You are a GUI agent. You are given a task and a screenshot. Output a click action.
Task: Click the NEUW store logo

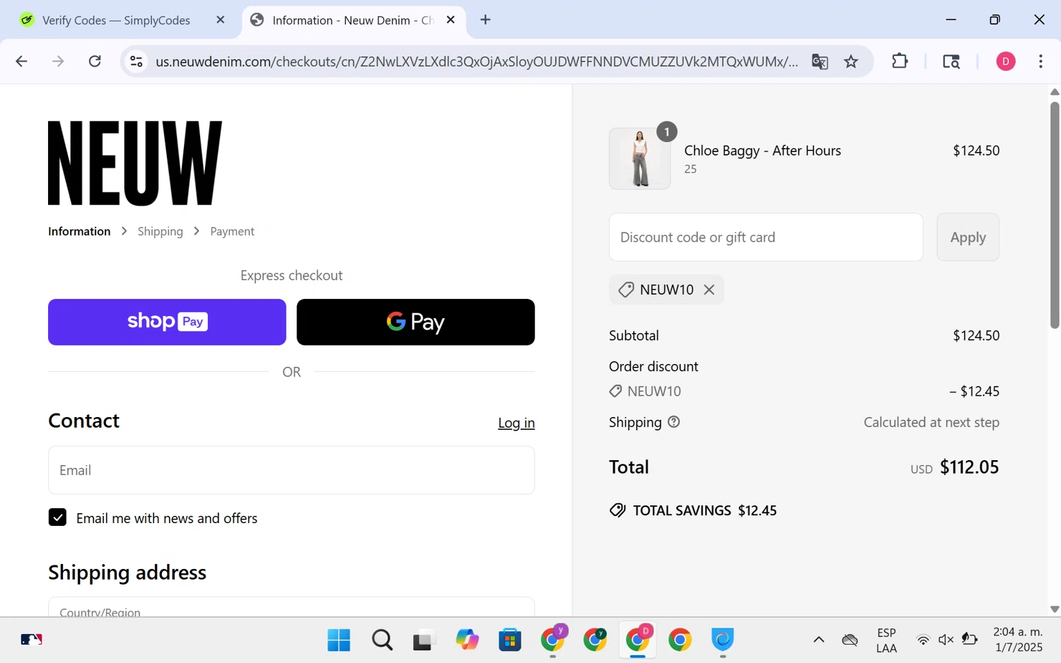[x=135, y=163]
